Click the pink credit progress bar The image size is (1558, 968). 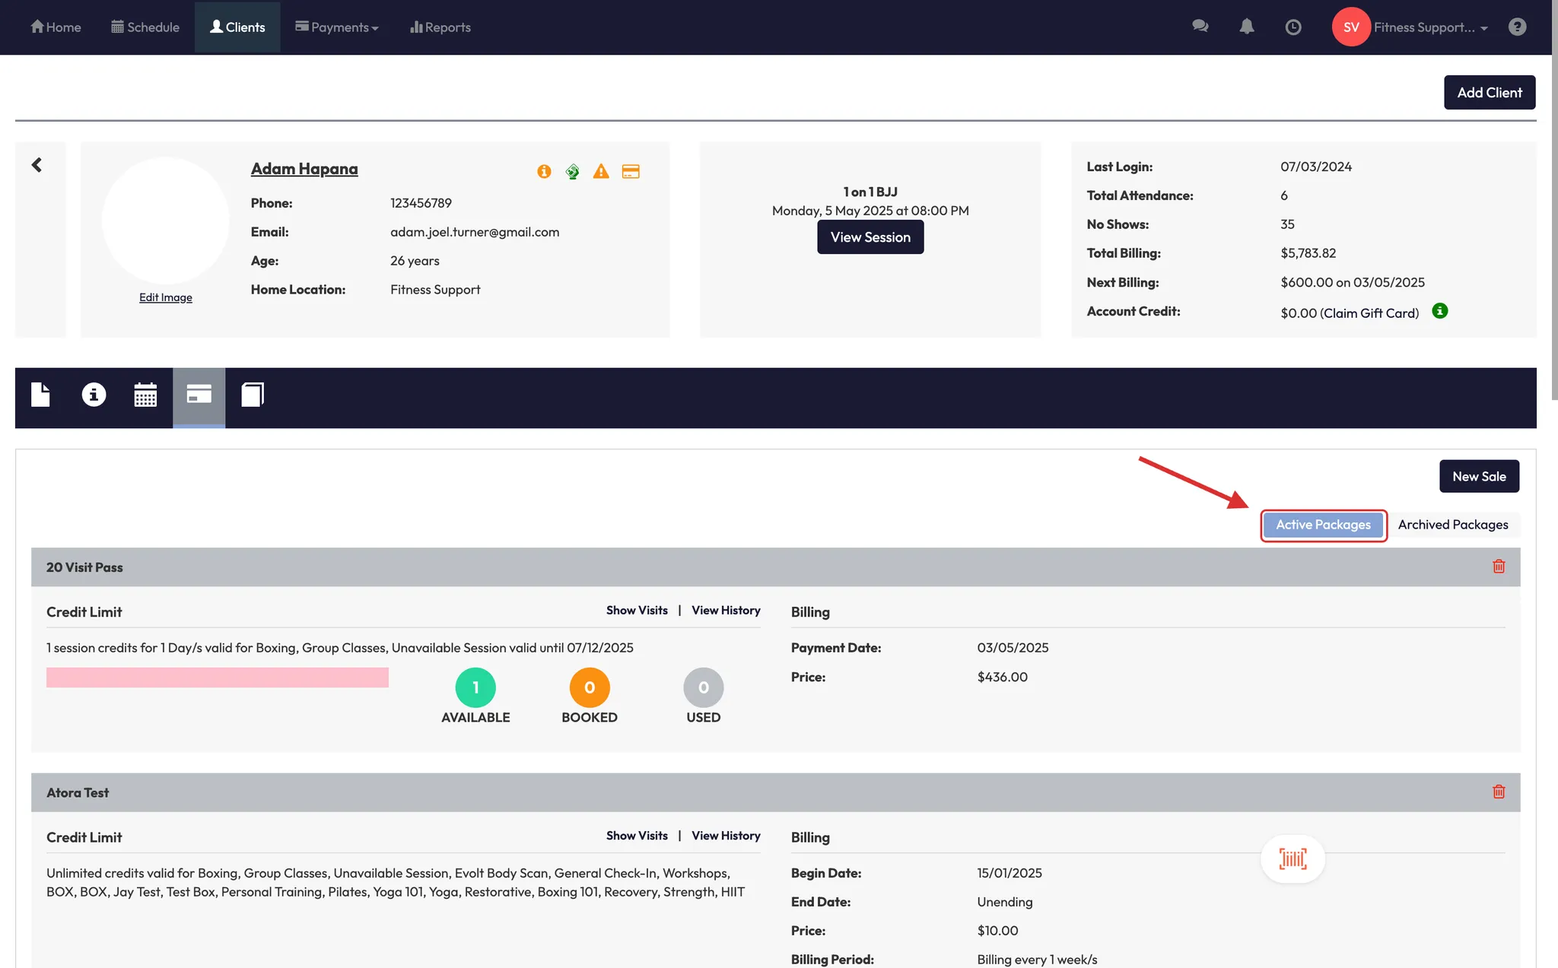[218, 678]
